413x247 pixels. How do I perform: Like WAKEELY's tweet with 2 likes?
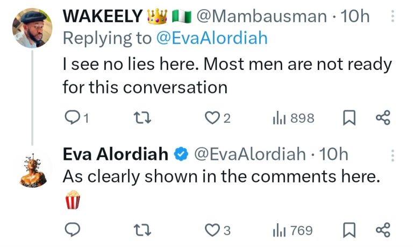click(x=213, y=118)
